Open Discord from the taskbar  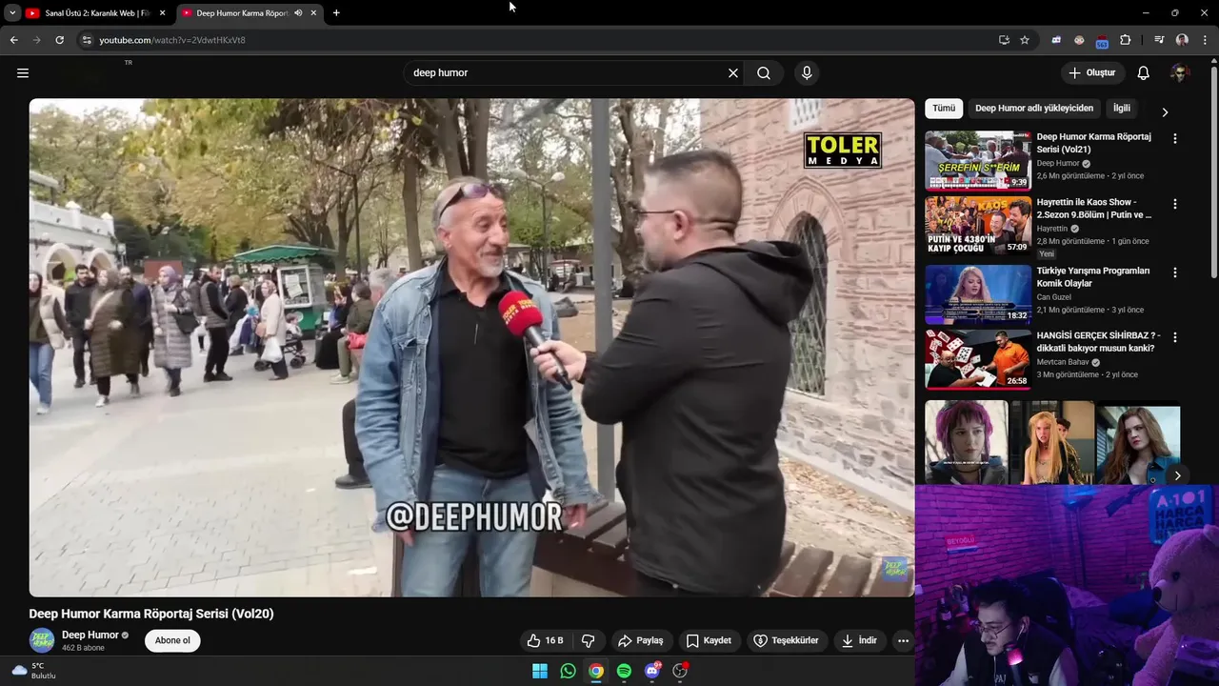coord(652,671)
